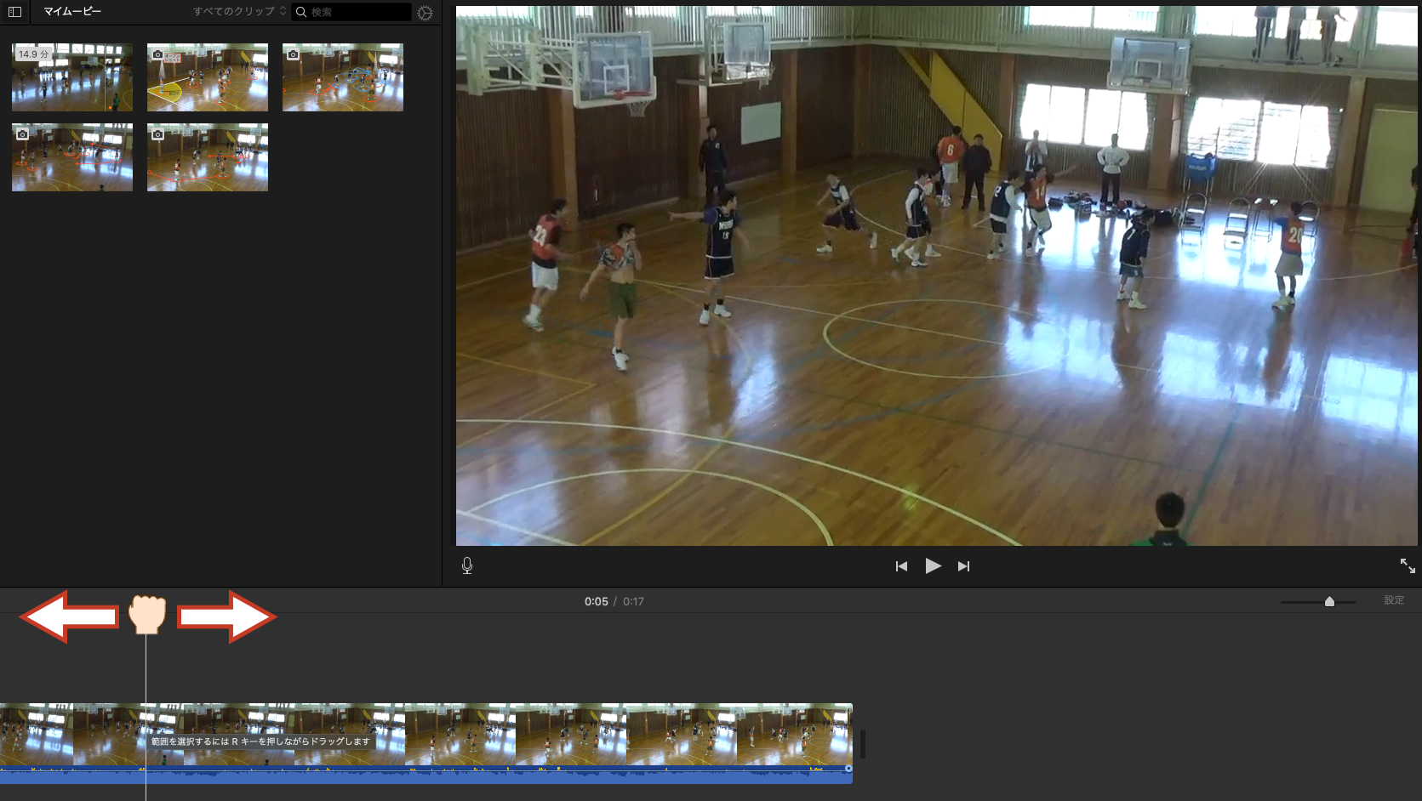Skip to the next clip

click(963, 566)
